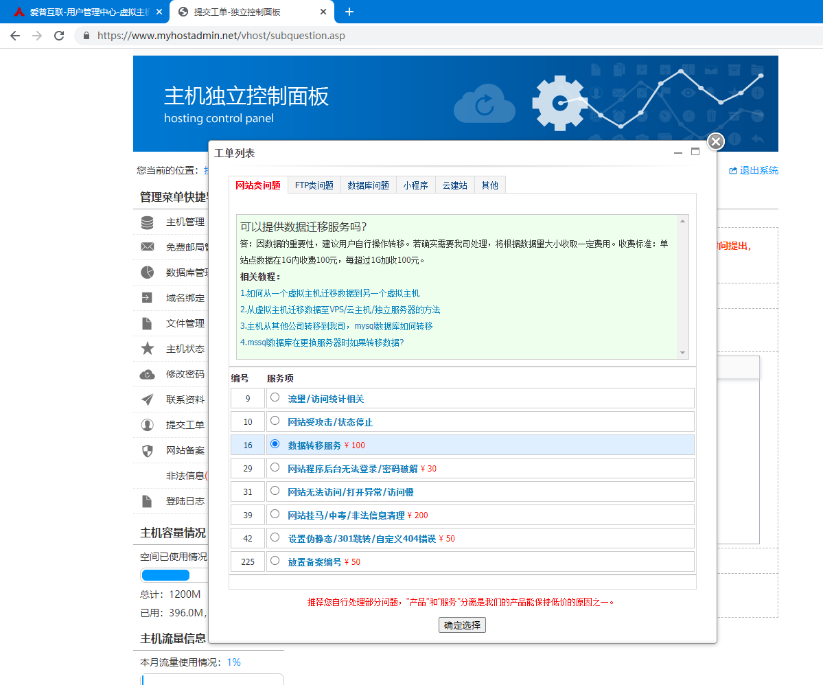
Task: Switch to the FTP类问题 tab
Action: click(x=314, y=184)
